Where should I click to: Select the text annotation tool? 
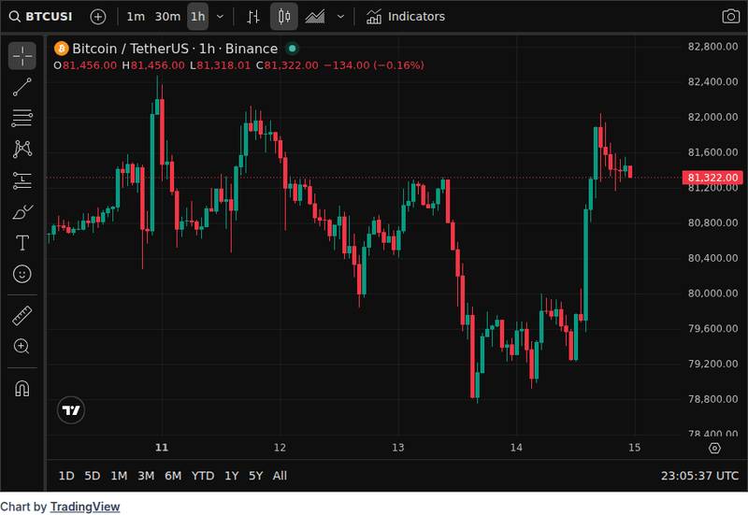[x=22, y=243]
